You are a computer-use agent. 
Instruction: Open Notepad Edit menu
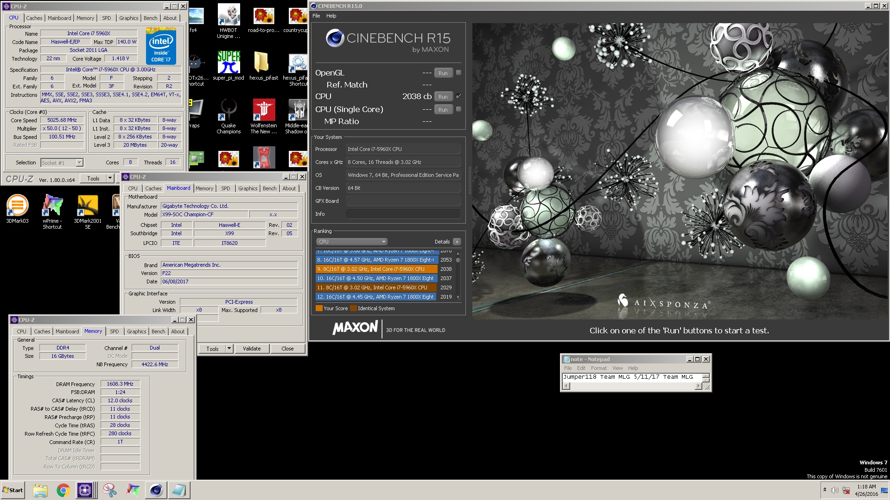click(581, 368)
